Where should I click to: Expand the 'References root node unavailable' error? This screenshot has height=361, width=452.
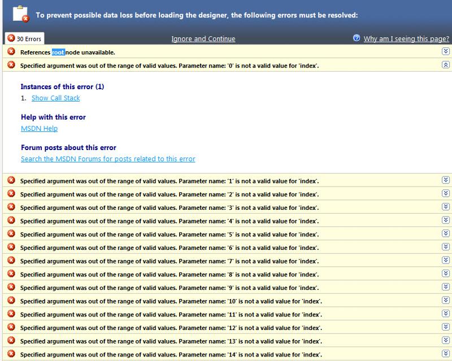click(446, 51)
